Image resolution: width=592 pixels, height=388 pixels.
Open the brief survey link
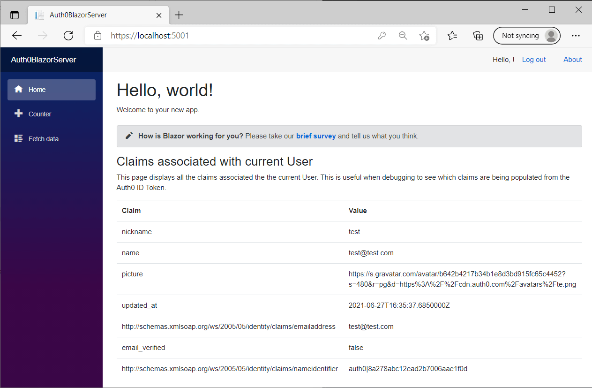(x=316, y=136)
